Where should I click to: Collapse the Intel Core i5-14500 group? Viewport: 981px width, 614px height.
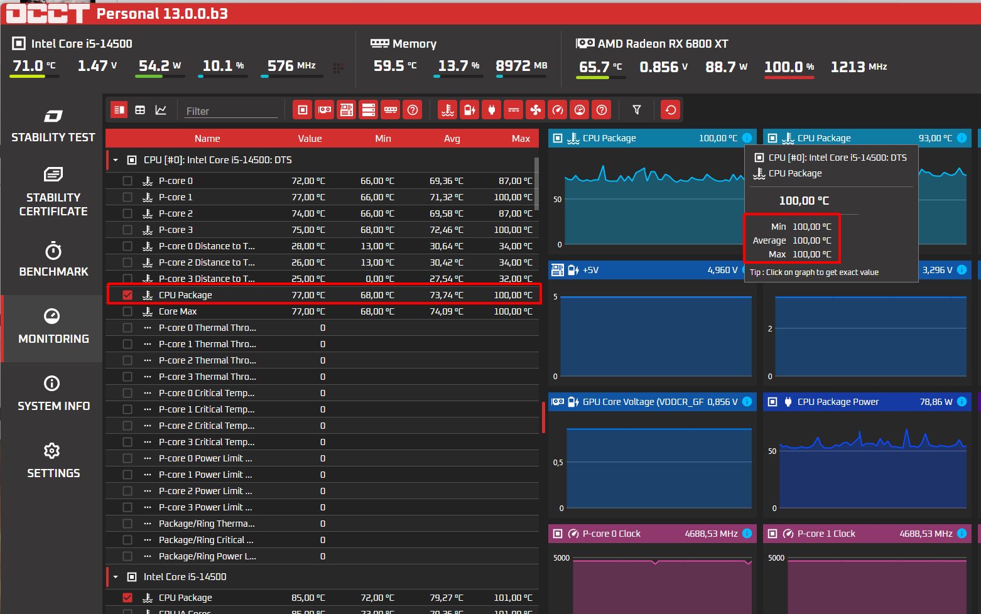point(116,577)
